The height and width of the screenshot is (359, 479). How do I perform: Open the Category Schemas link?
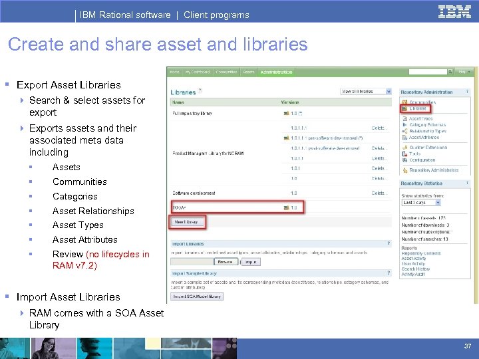click(x=427, y=125)
